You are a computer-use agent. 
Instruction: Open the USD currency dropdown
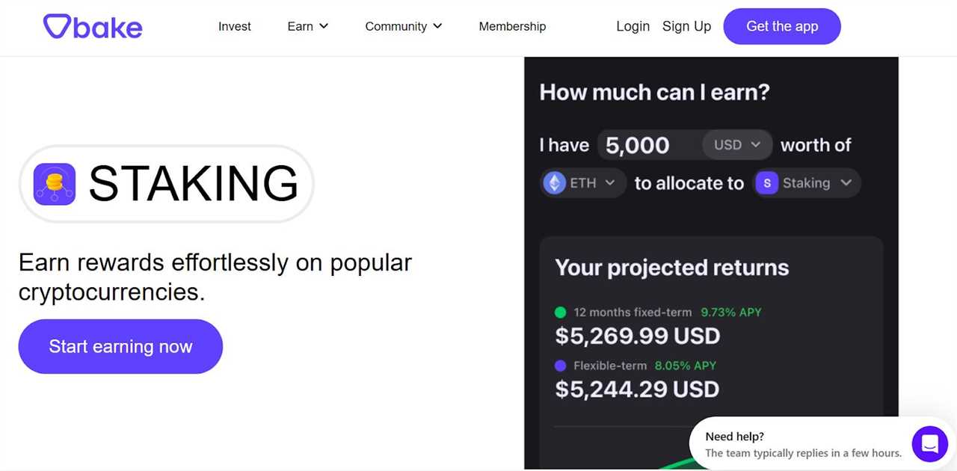click(x=737, y=144)
